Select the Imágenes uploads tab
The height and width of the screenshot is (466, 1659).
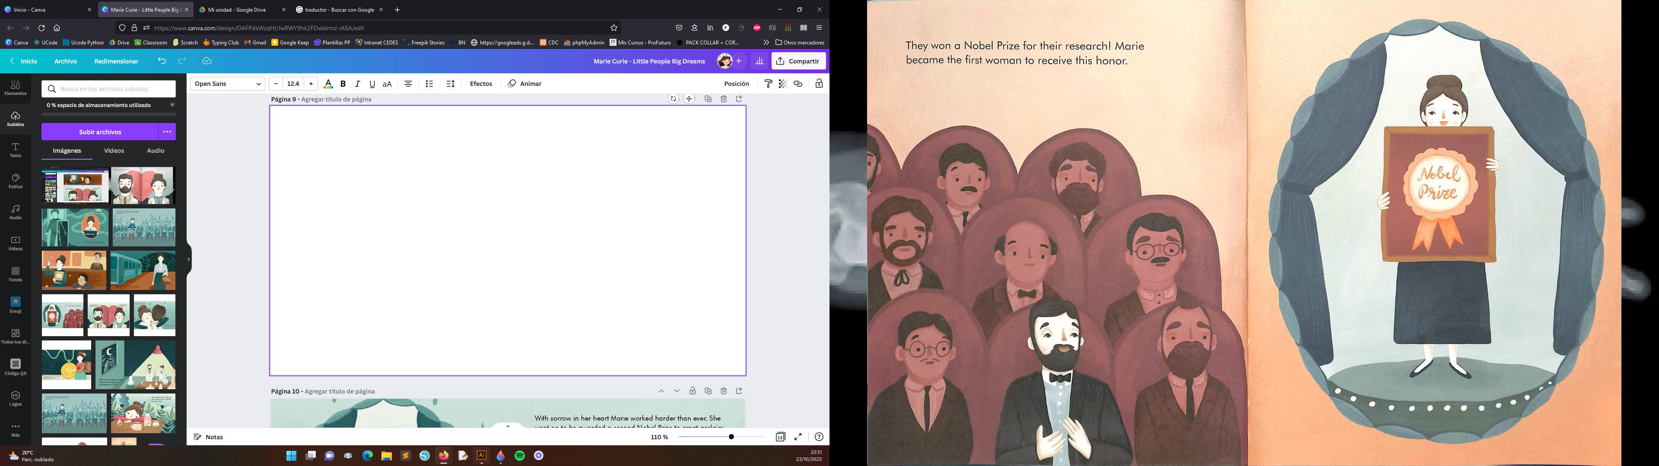click(x=67, y=151)
